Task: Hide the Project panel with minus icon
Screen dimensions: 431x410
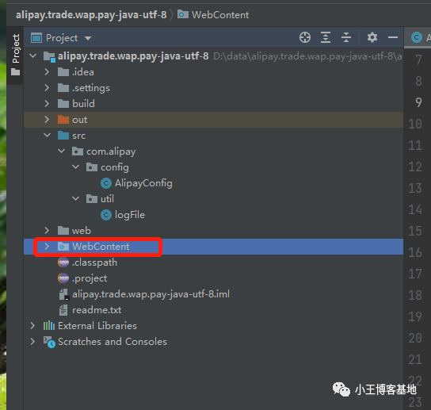Action: click(x=393, y=37)
